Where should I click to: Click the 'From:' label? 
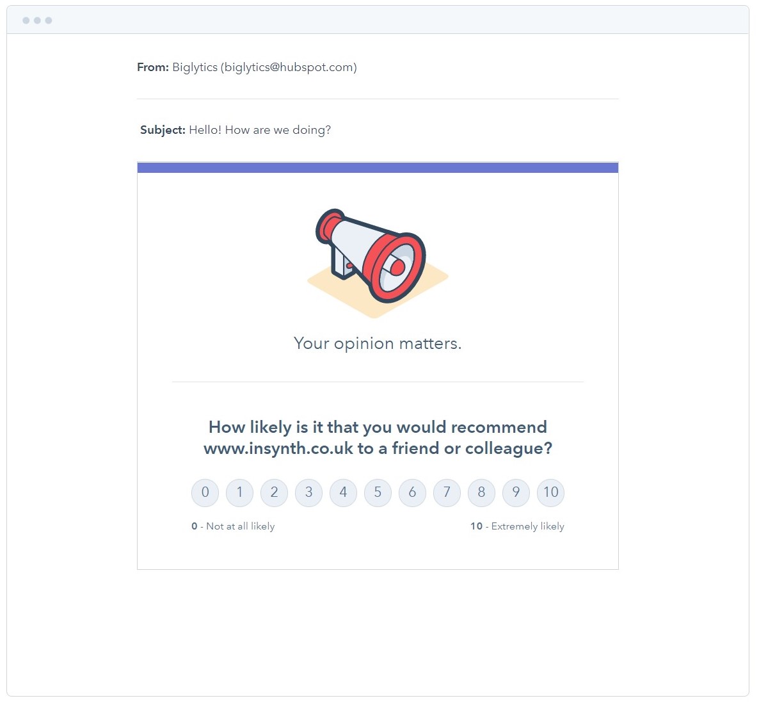(x=153, y=67)
